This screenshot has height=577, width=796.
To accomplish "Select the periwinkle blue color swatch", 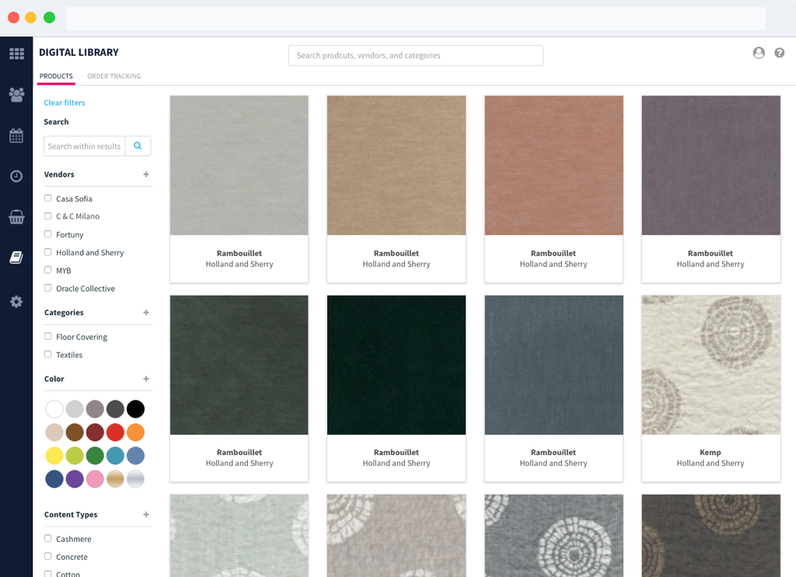I will tap(135, 456).
